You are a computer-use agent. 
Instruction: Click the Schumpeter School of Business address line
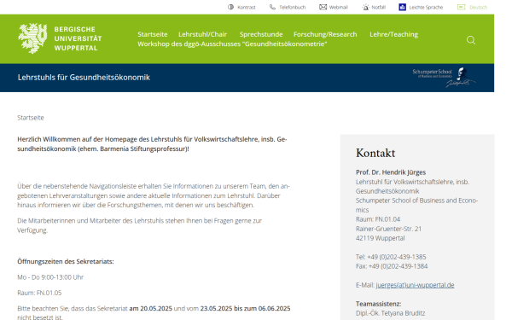(416, 205)
